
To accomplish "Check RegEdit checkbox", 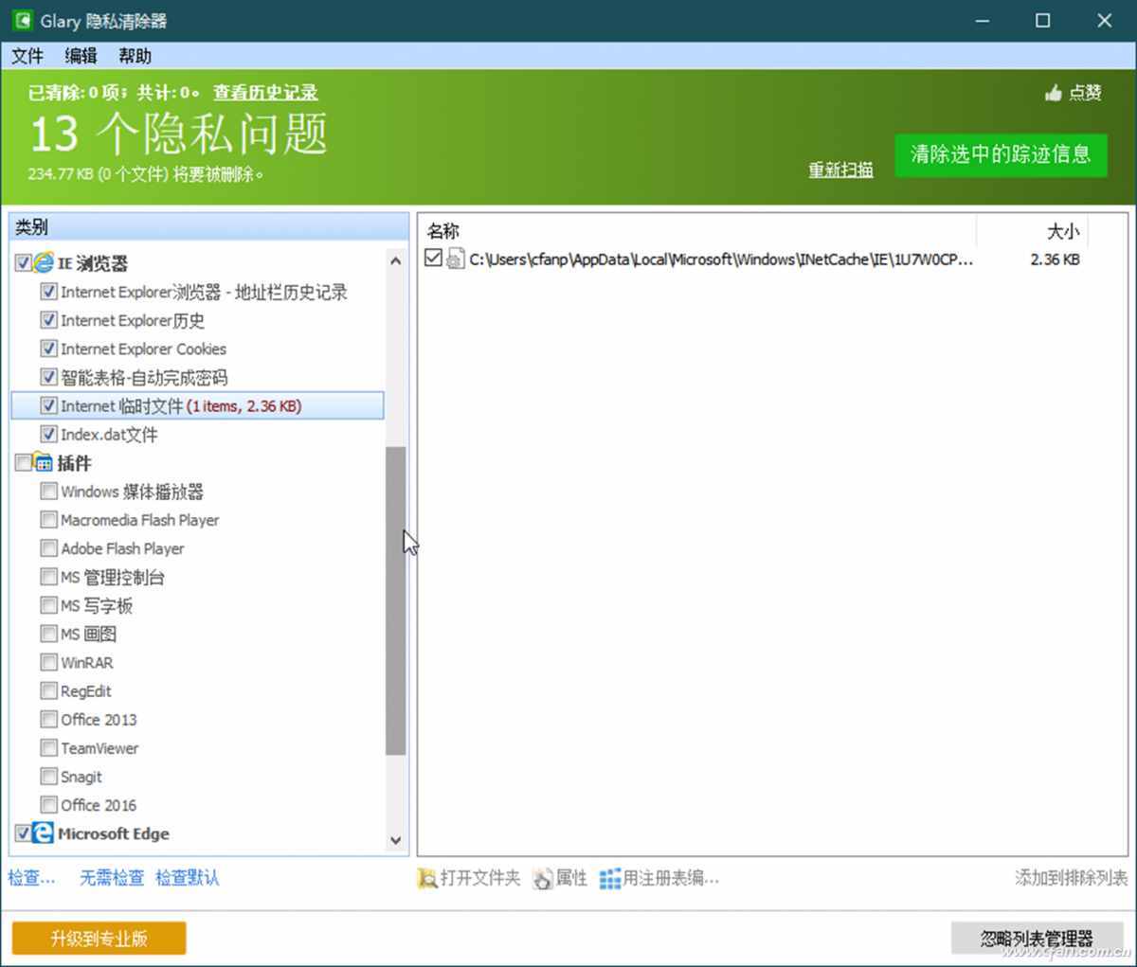I will tap(49, 690).
